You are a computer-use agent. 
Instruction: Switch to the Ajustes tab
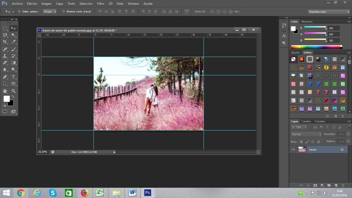tap(296, 53)
